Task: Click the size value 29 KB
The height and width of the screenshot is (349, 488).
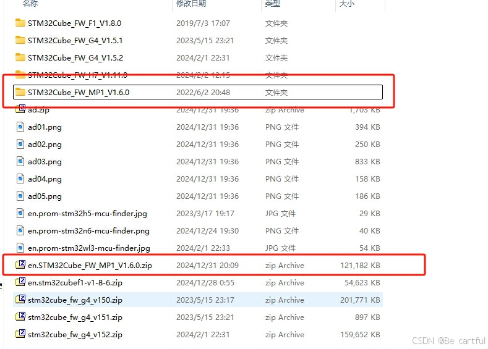Action: pyautogui.click(x=370, y=214)
